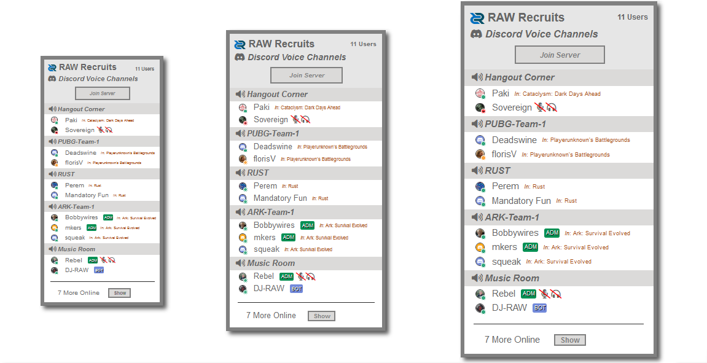Click Bobbywires ADM badge in largest widget

point(552,233)
